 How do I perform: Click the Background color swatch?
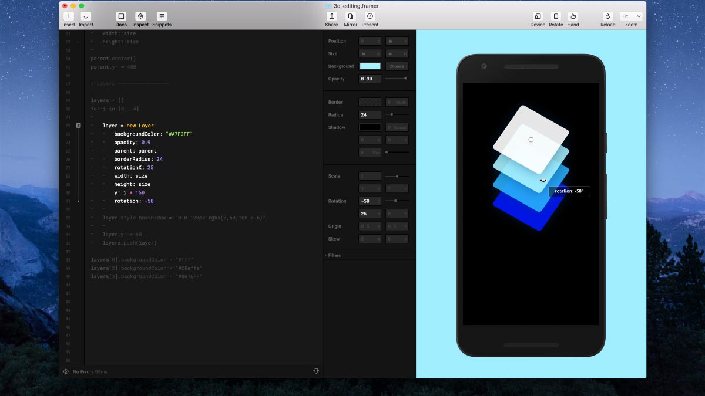pos(370,66)
